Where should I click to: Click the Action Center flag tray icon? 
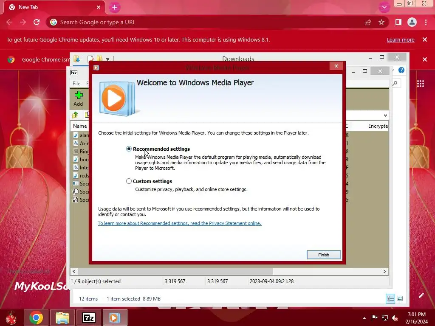click(375, 318)
